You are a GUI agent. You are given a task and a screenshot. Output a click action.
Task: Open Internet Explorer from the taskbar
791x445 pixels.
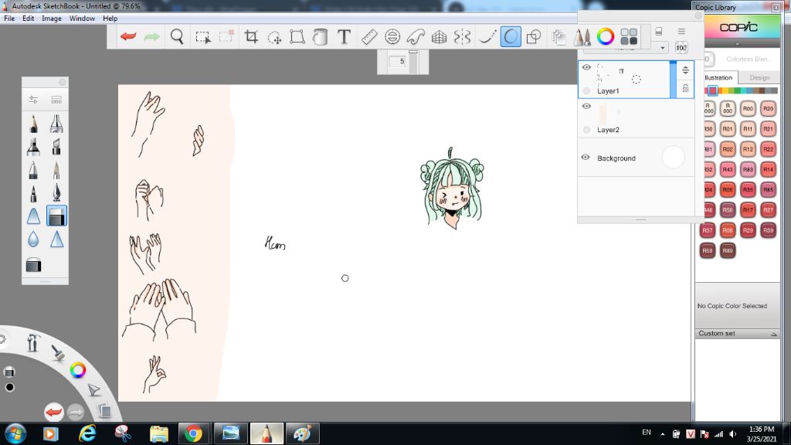(87, 434)
